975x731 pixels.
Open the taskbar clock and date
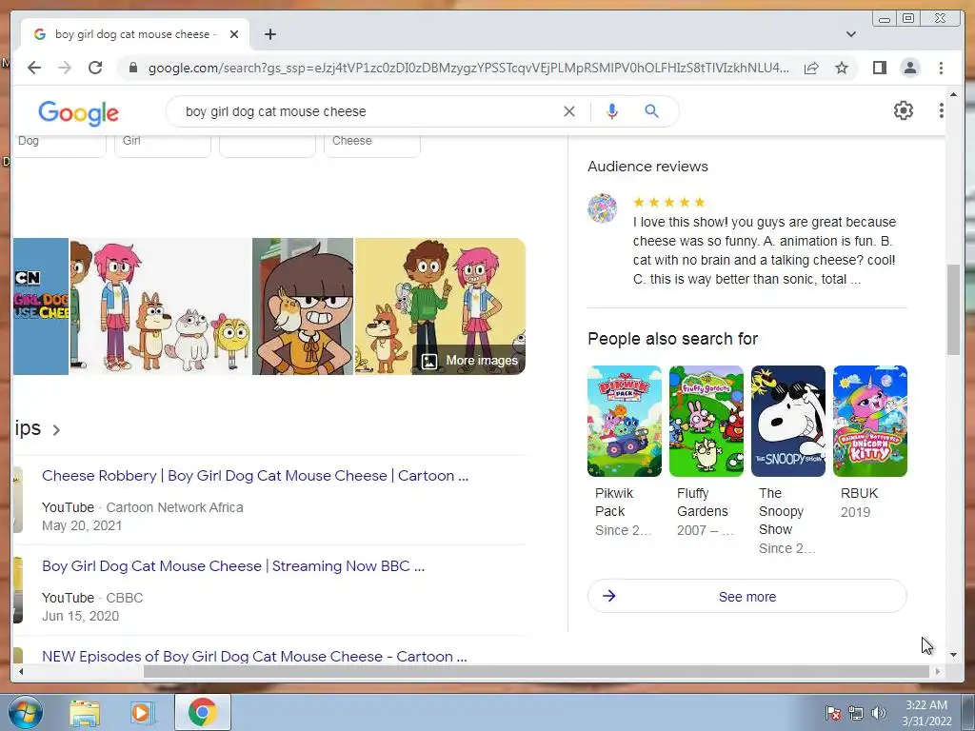point(926,713)
